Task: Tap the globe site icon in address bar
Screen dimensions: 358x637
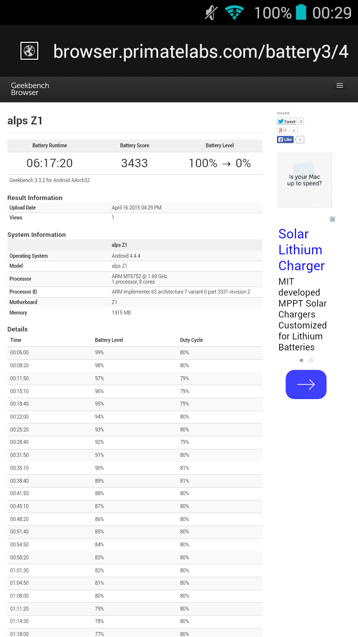Action: tap(29, 51)
